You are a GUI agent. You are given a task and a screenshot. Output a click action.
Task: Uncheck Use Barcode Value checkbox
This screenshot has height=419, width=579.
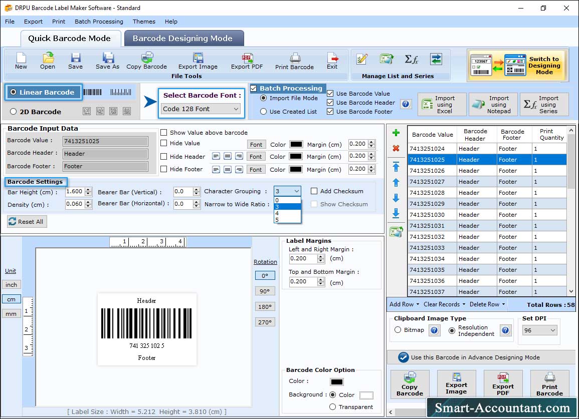pos(330,93)
